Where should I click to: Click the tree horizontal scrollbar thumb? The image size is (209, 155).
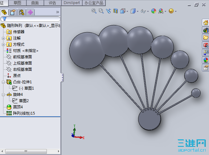click(26, 151)
